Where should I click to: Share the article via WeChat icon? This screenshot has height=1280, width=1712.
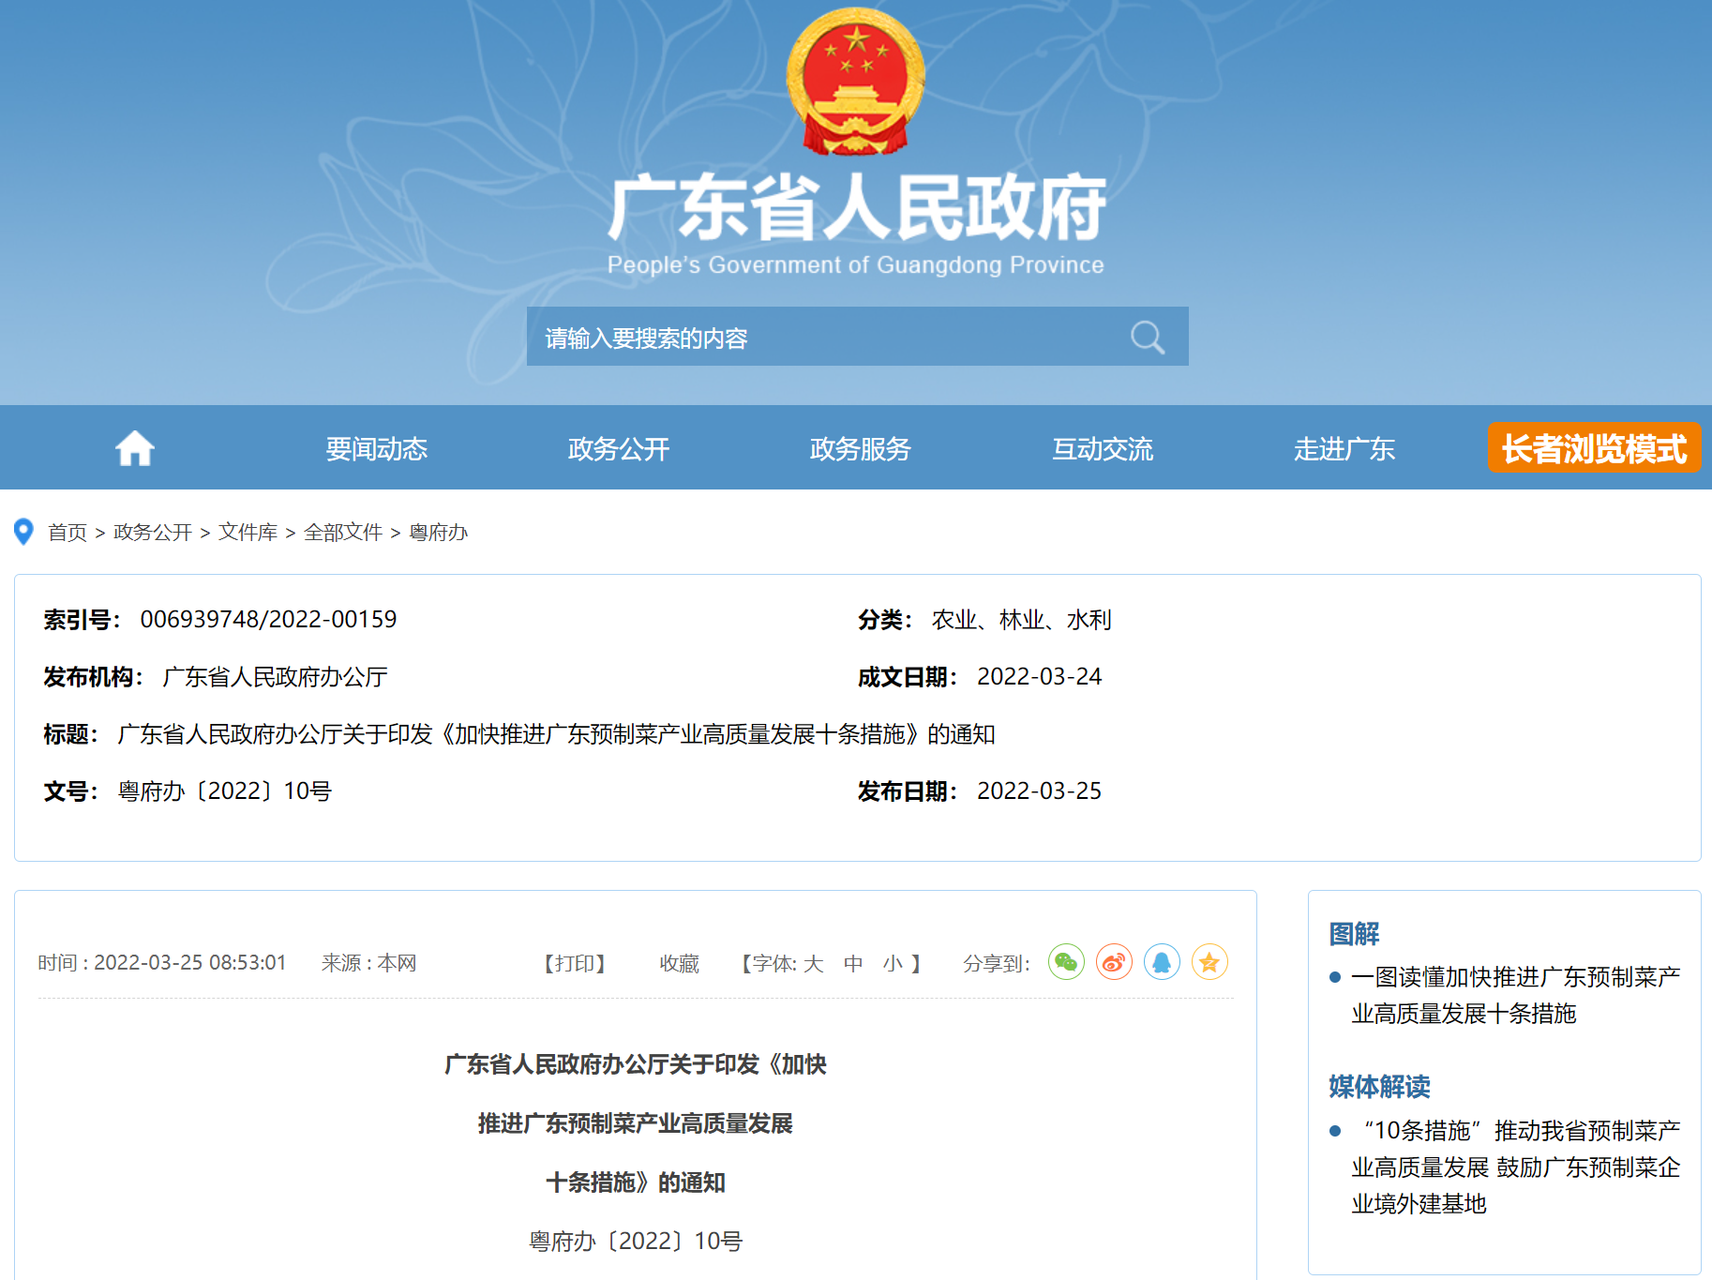[x=1066, y=962]
